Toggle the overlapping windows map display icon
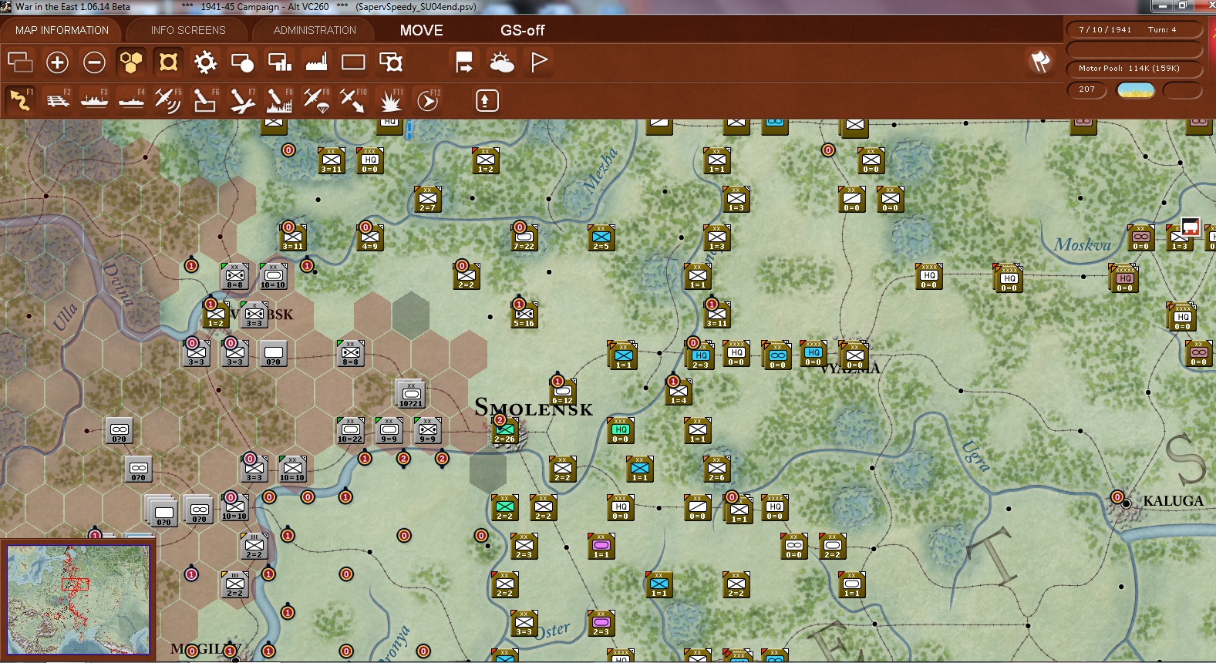The image size is (1216, 663). 20,62
